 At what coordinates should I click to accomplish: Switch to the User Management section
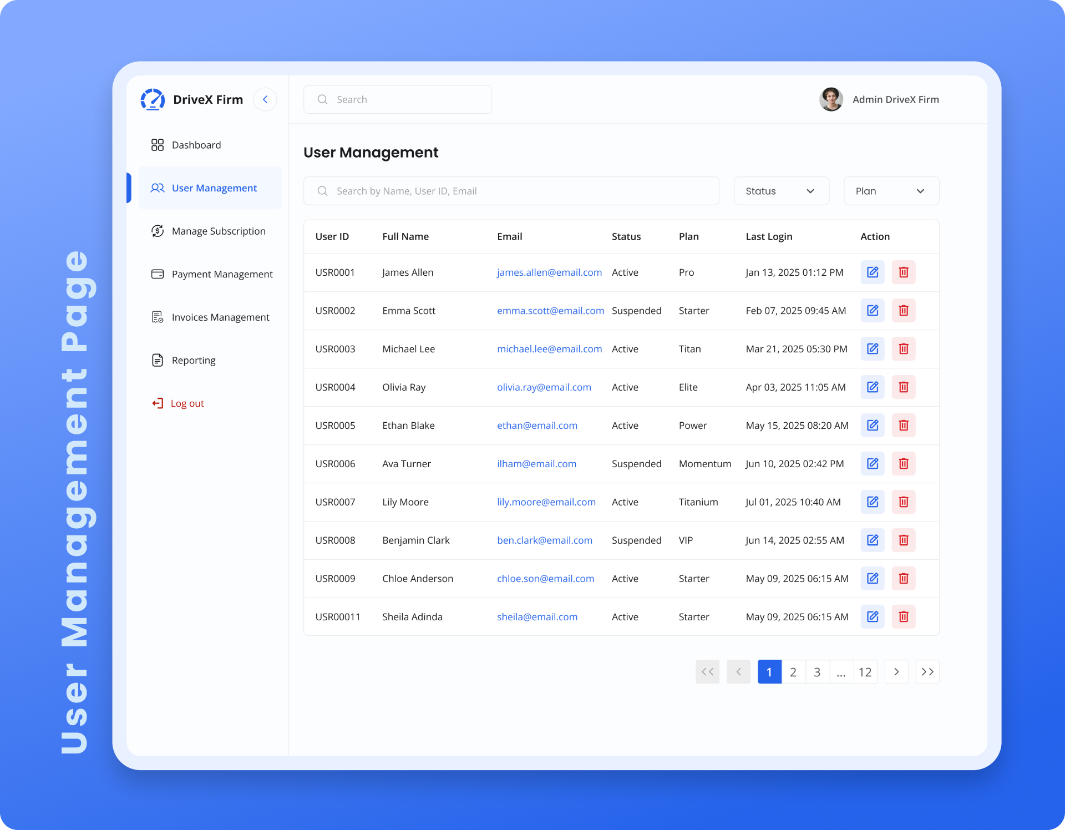[214, 188]
